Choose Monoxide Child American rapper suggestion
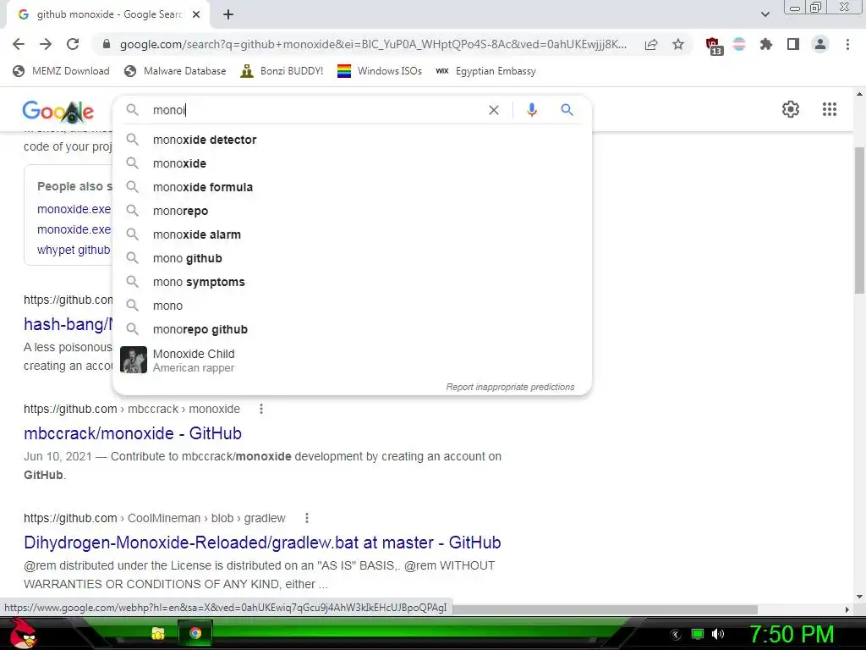This screenshot has height=650, width=866. click(352, 360)
